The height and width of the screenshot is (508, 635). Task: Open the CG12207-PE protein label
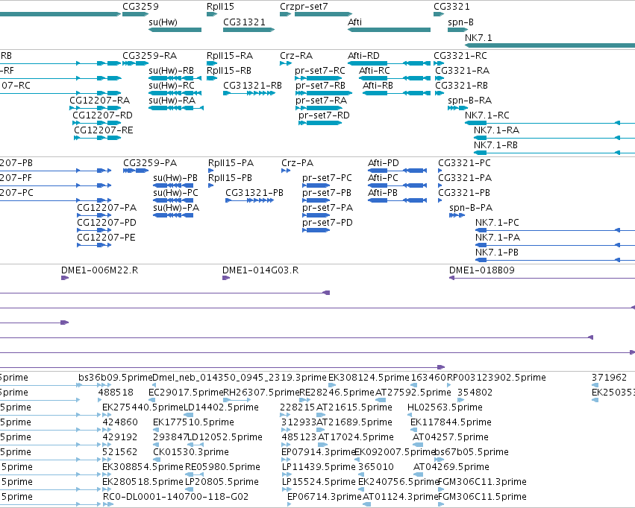pyautogui.click(x=106, y=238)
